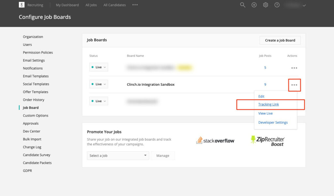Open the help question mark icon

click(277, 5)
